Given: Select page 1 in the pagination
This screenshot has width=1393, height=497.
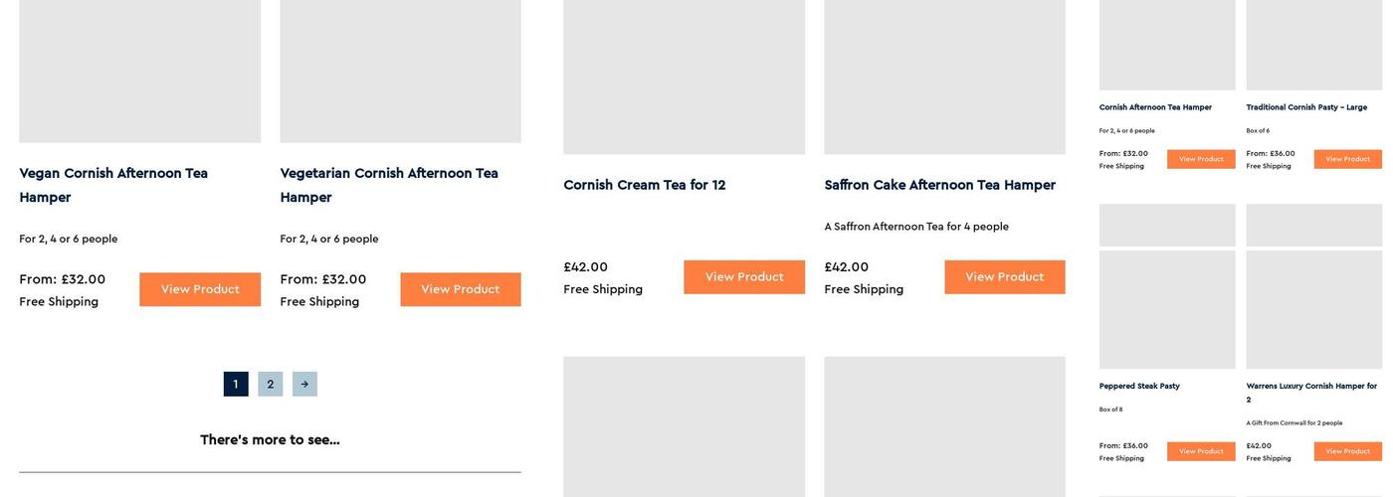Looking at the screenshot, I should (x=236, y=385).
